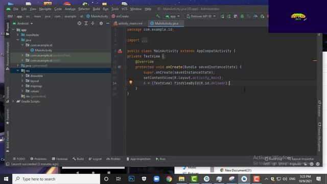The height and width of the screenshot is (184, 327).
Task: Close the MainActivity.java tab
Action: tap(182, 24)
